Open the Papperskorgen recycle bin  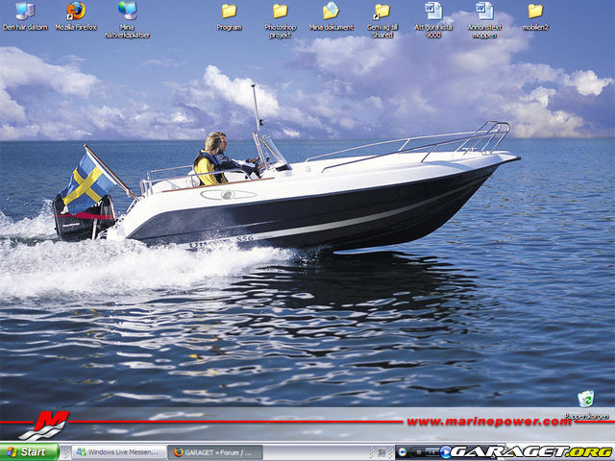coord(585,399)
